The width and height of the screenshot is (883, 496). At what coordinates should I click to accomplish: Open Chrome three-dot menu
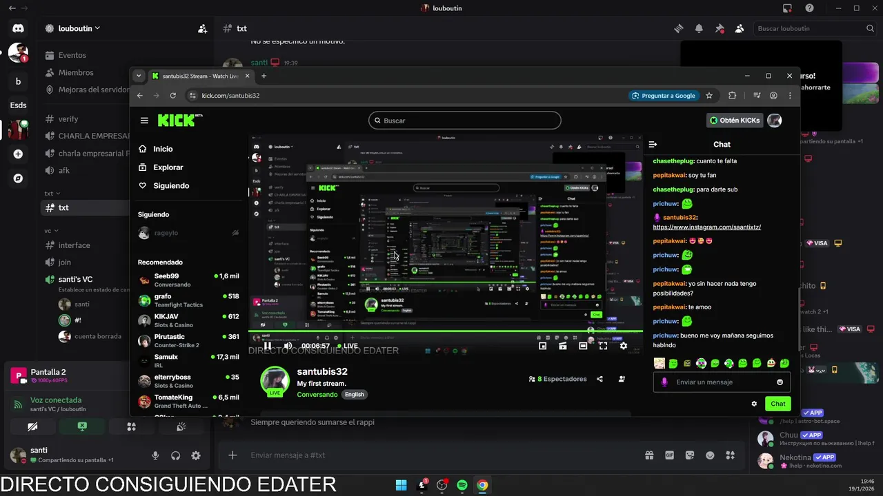pyautogui.click(x=790, y=96)
